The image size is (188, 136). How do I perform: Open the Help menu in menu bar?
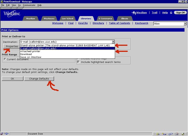pyautogui.click(x=39, y=5)
